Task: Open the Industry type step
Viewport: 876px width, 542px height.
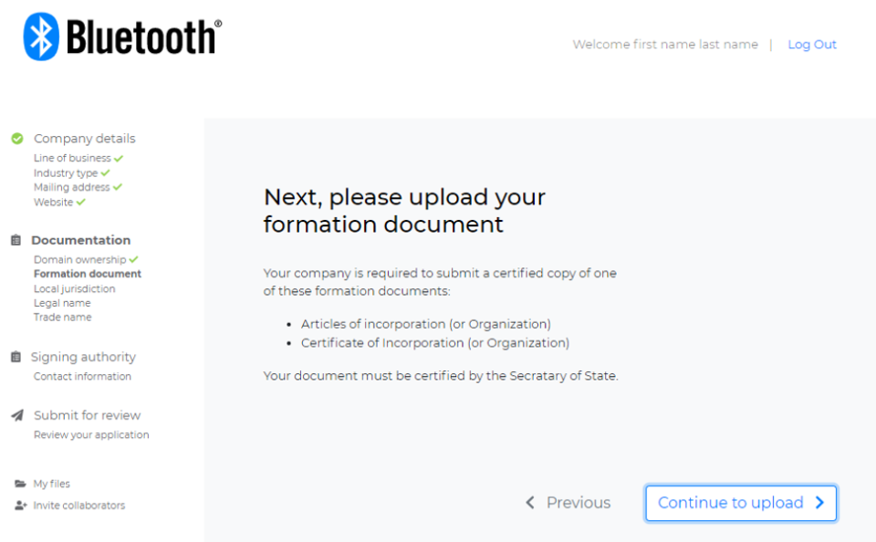Action: pyautogui.click(x=66, y=173)
